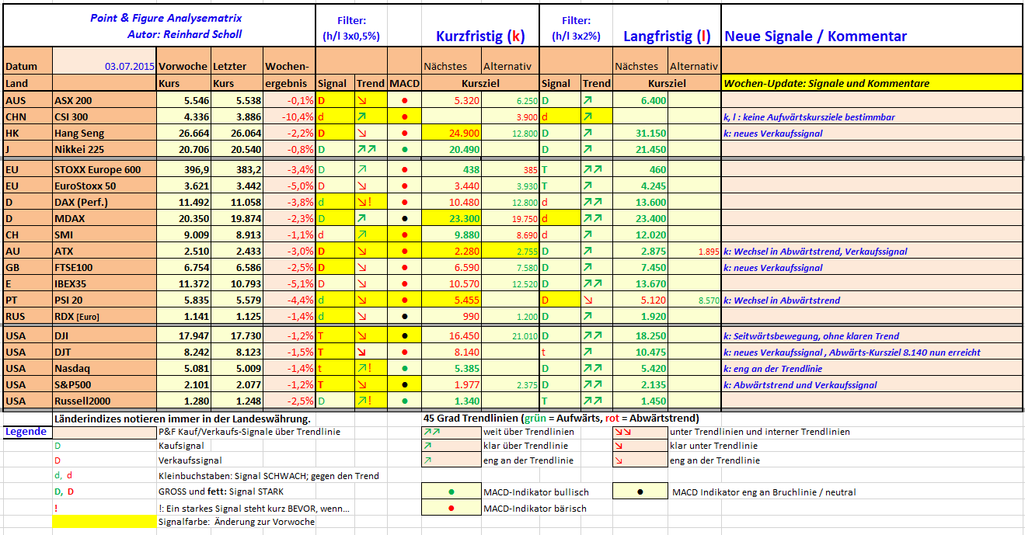Select the short-term trend arrows for Nikkei 225
Image resolution: width=1025 pixels, height=535 pixels.
click(x=366, y=149)
